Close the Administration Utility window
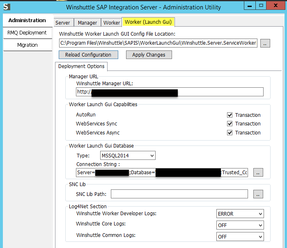287x248 pixels. [x=276, y=6]
